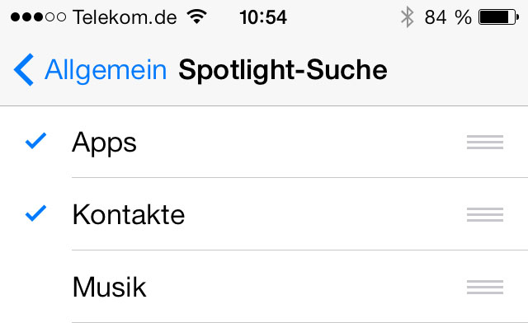Viewport: 528px width, 323px height.
Task: Tap the Apps reorder handle
Action: coord(485,142)
